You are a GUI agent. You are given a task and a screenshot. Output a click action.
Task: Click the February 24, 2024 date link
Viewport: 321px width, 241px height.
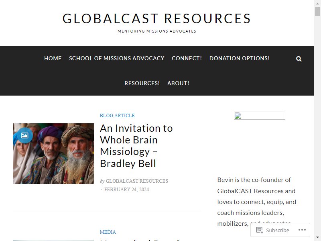pyautogui.click(x=126, y=189)
